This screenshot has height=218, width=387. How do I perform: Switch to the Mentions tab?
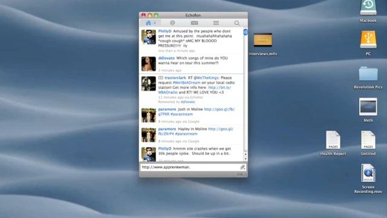click(x=172, y=23)
